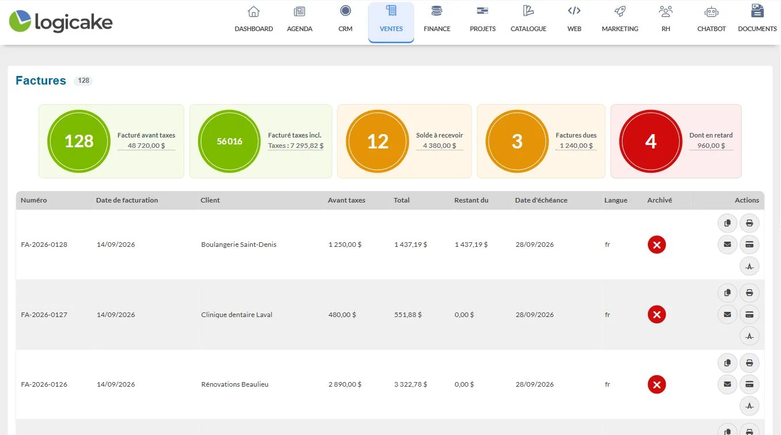
Task: Click strikethrough A icon on FA-2026-0128 row
Action: pyautogui.click(x=749, y=266)
